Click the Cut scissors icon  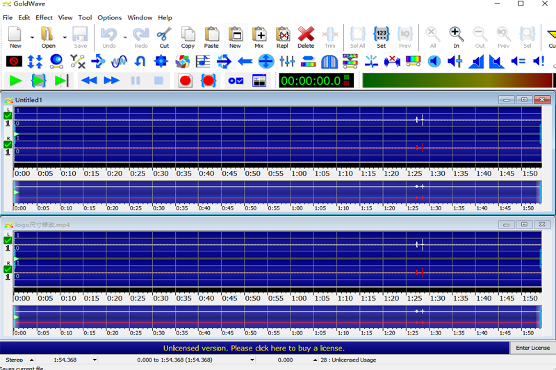point(164,34)
